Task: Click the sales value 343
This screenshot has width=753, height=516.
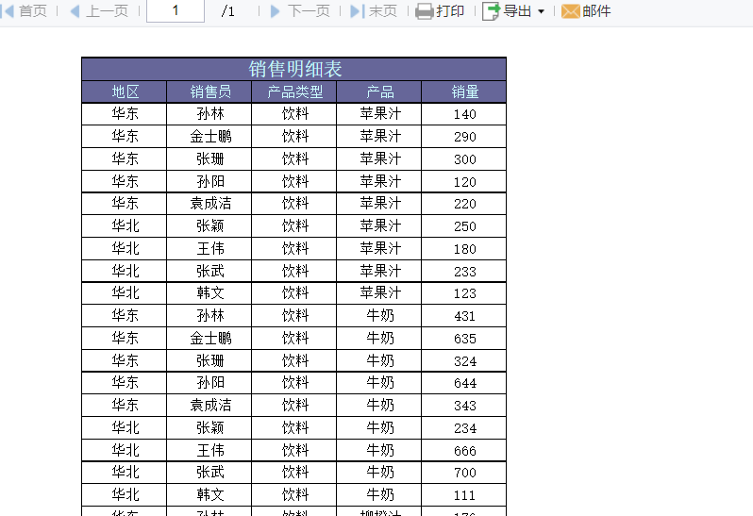Action: tap(465, 406)
